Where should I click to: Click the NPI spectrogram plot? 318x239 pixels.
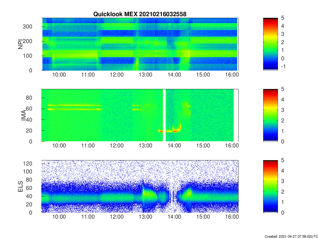140,44
